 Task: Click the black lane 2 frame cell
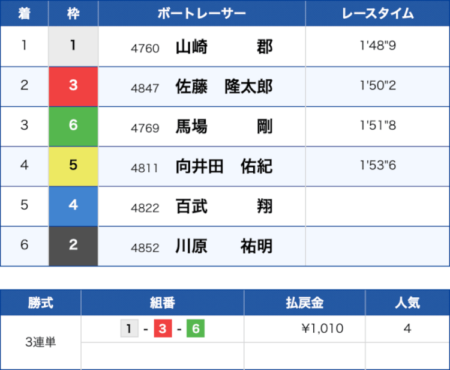[73, 246]
